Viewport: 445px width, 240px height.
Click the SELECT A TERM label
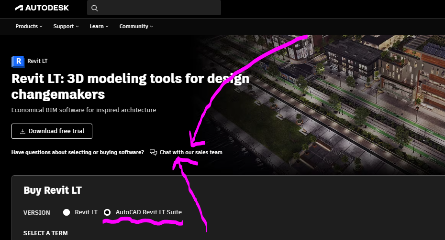point(45,233)
